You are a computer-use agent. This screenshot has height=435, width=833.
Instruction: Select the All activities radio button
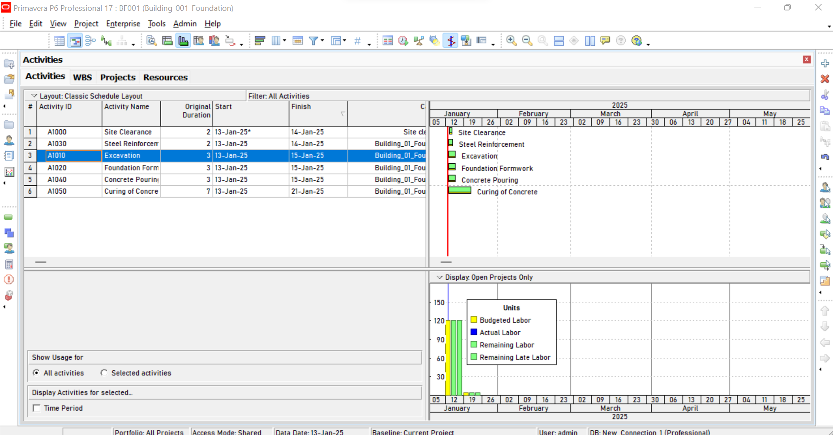(x=36, y=373)
